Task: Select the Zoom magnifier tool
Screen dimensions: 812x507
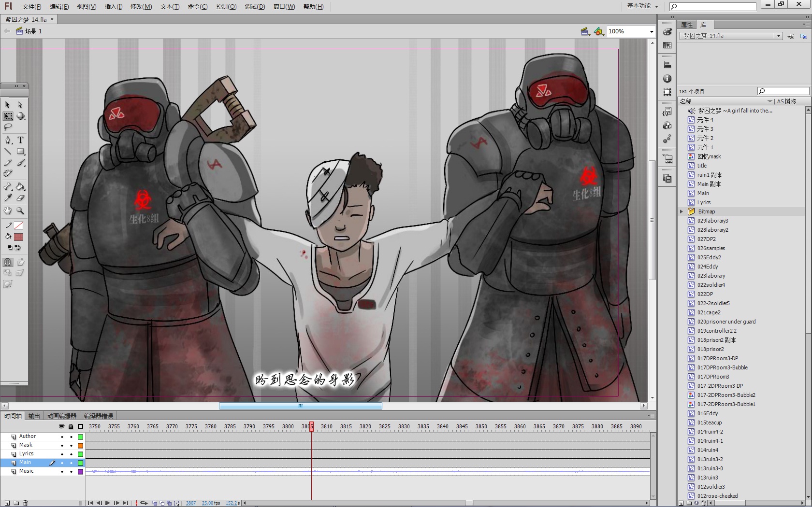Action: tap(20, 211)
